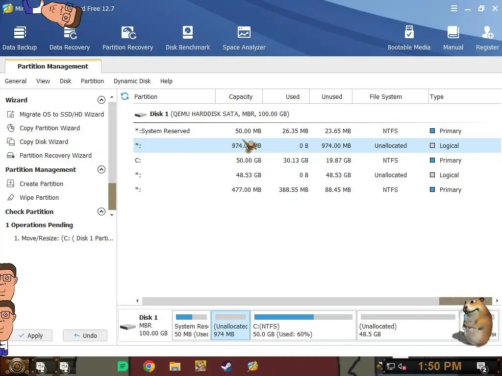Launch Data Recovery from the toolbar
The width and height of the screenshot is (502, 376).
click(x=70, y=38)
